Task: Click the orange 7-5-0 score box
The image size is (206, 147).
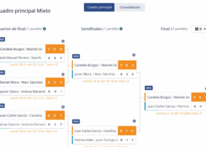Action: coord(55,49)
